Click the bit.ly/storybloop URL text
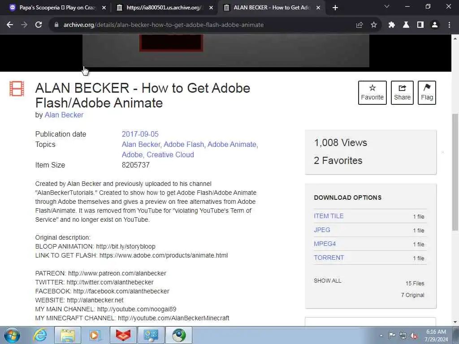This screenshot has width=459, height=344. click(x=126, y=246)
